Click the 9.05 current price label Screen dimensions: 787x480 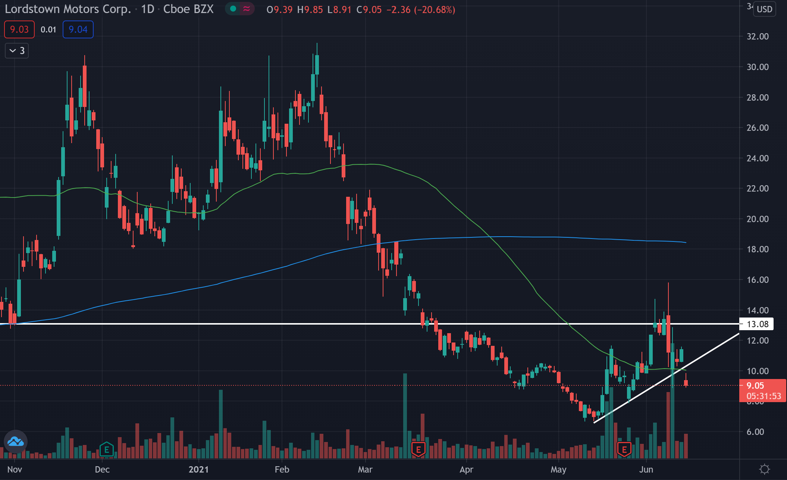pos(755,385)
